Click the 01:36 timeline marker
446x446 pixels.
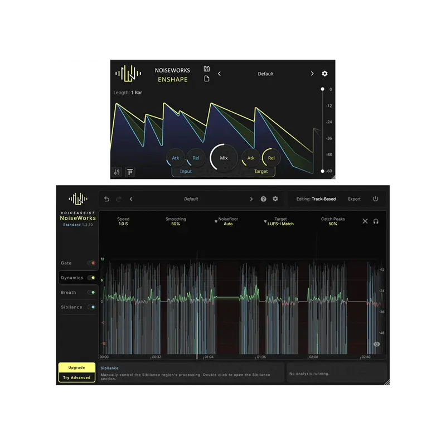(x=261, y=357)
